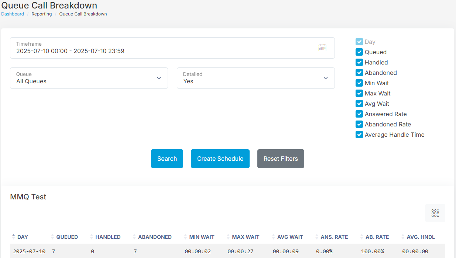The image size is (456, 258).
Task: Sort by the DAY column arrows
Action: pos(14,237)
